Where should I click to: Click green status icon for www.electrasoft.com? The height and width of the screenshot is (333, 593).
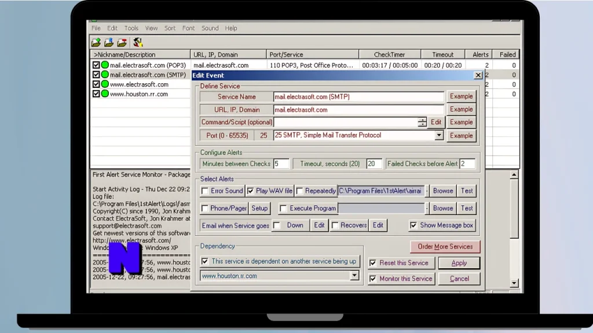[x=105, y=84]
